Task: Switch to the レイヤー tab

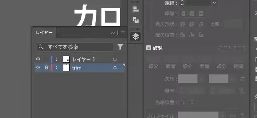Action: [44, 33]
